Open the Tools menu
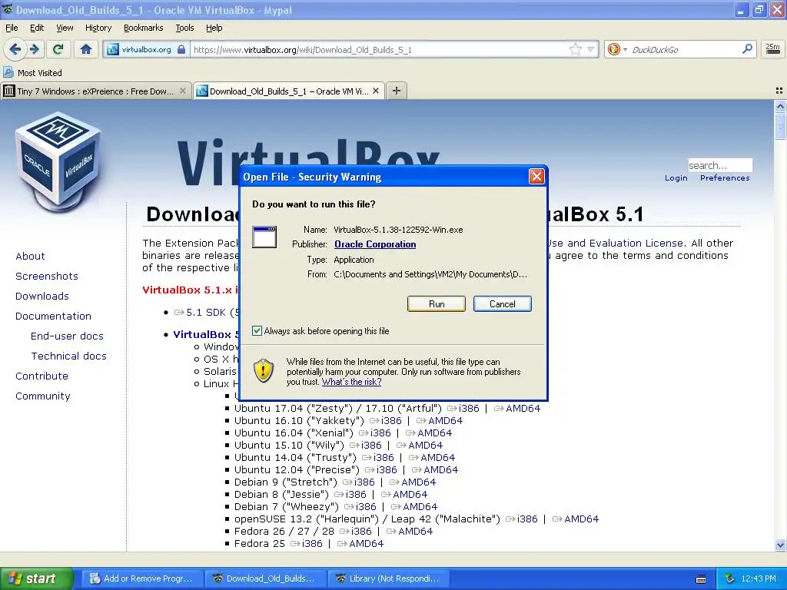Screen dimensions: 787x590 pos(184,28)
